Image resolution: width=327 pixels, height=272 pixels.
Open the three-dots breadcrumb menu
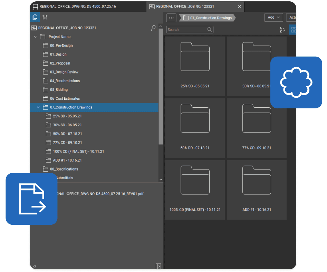tap(171, 18)
